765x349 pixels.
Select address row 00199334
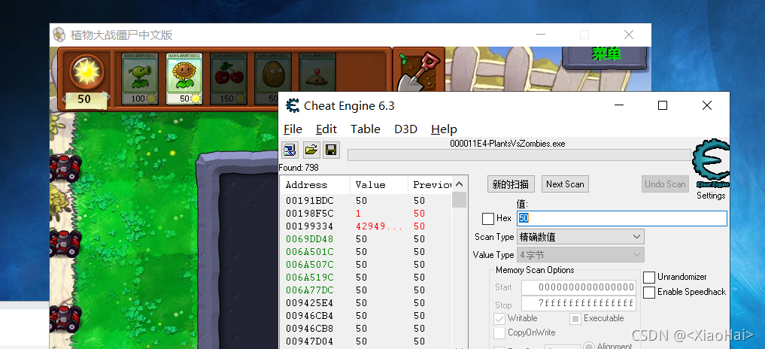[366, 226]
